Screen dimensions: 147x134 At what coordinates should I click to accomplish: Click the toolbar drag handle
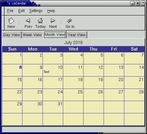coord(3,23)
